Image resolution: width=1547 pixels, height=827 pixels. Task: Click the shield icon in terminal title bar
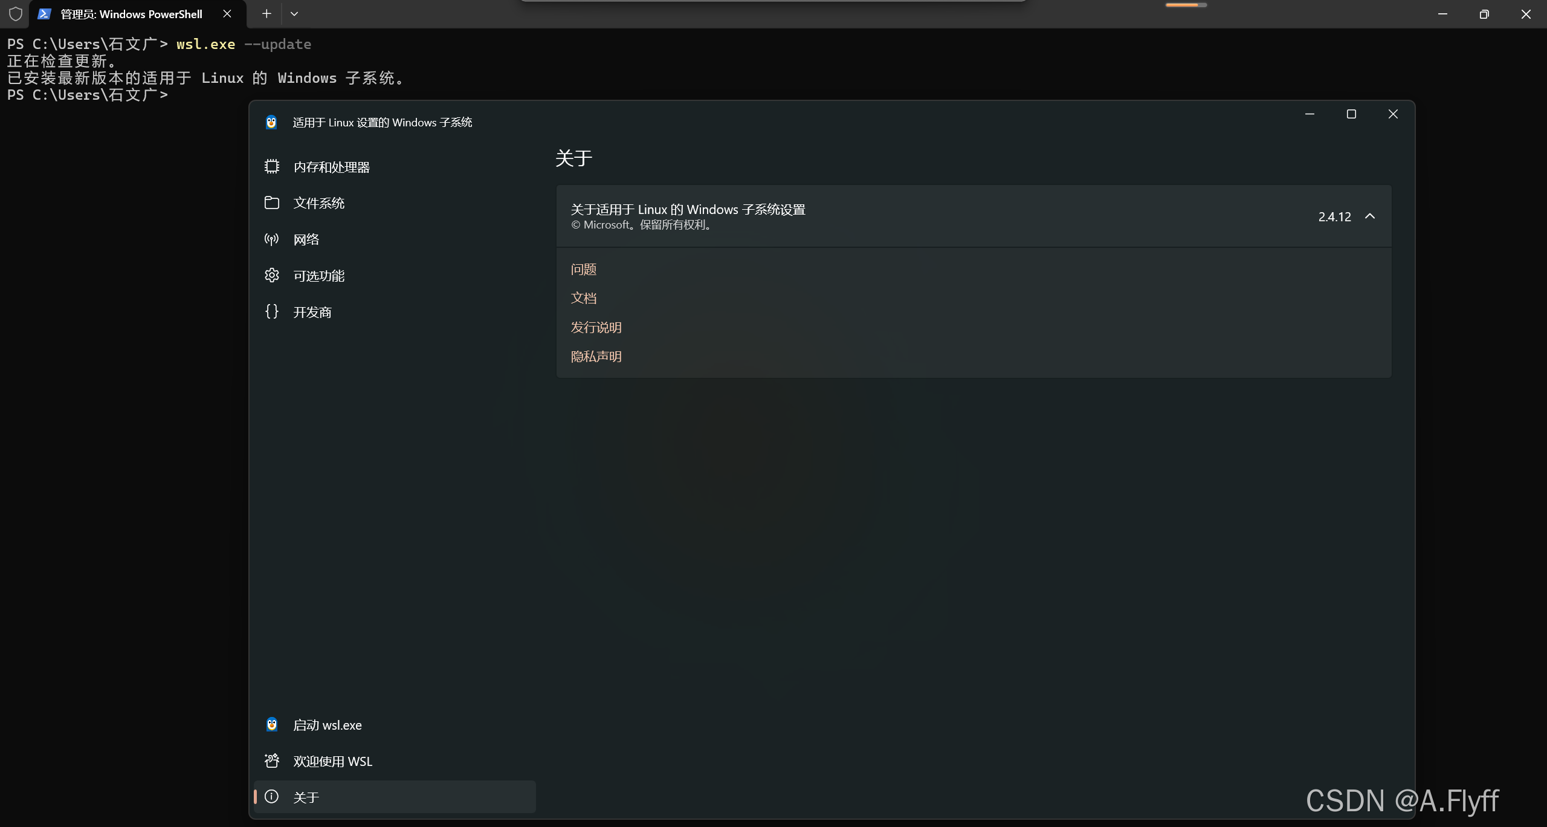coord(16,14)
